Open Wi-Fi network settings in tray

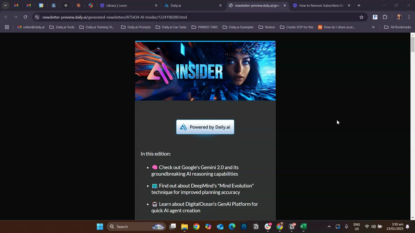pos(367,227)
